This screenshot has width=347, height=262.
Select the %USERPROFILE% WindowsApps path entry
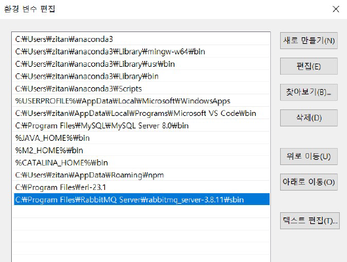click(142, 101)
